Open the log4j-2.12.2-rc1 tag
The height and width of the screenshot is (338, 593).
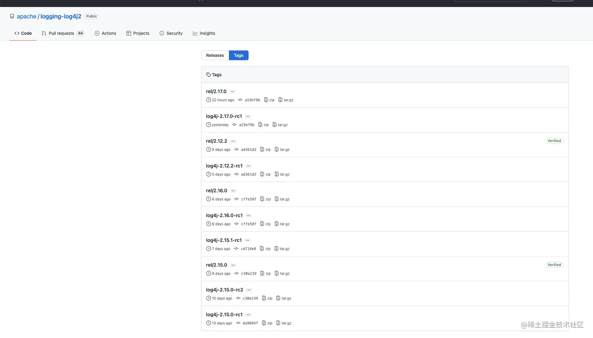[224, 166]
